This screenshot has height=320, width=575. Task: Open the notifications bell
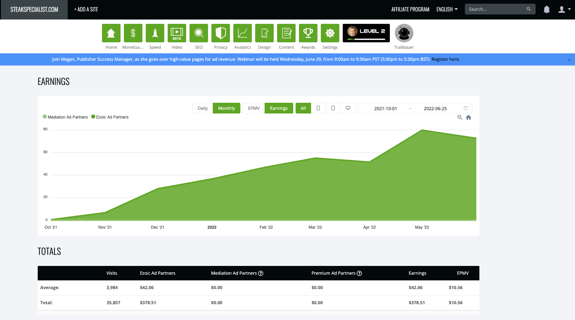[547, 9]
